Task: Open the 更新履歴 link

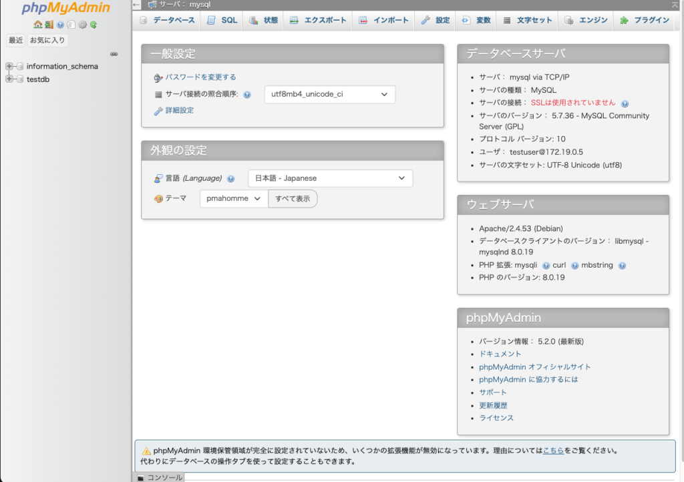Action: (x=493, y=405)
